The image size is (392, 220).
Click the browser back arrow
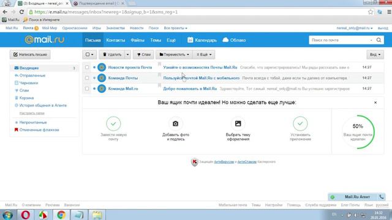click(5, 12)
